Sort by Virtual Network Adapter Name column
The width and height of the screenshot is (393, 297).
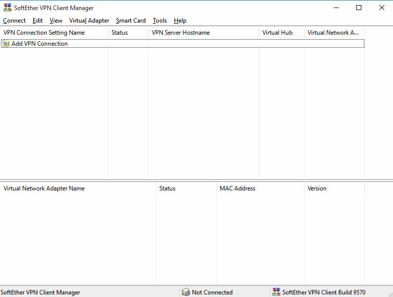(78, 188)
